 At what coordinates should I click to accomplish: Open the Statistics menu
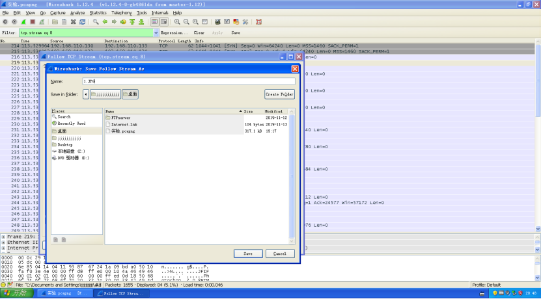(98, 13)
